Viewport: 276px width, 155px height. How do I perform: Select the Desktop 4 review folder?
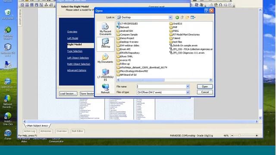[128, 42]
